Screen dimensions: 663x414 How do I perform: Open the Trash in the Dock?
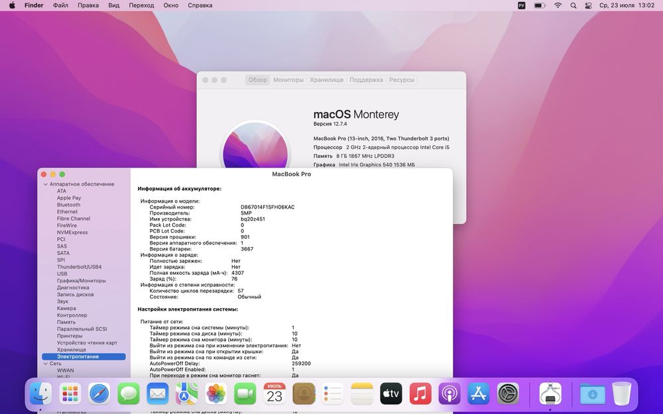(622, 393)
